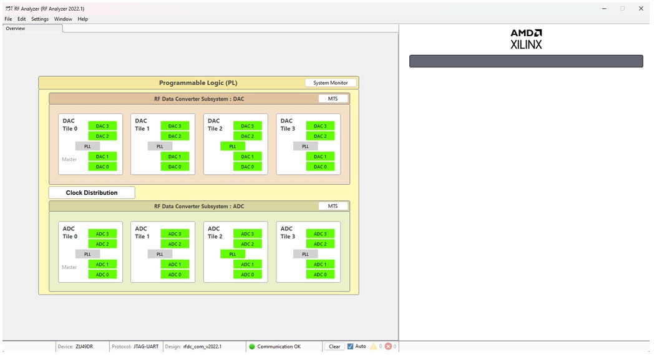Click the DAC Tile 0 label
This screenshot has width=662, height=357.
[70, 125]
